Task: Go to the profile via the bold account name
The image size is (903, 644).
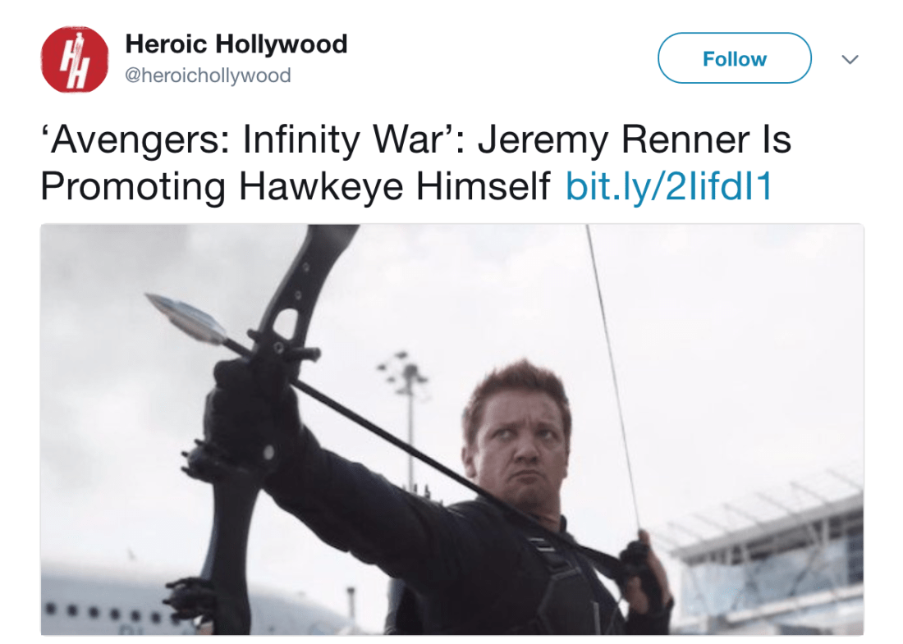Action: coord(236,44)
